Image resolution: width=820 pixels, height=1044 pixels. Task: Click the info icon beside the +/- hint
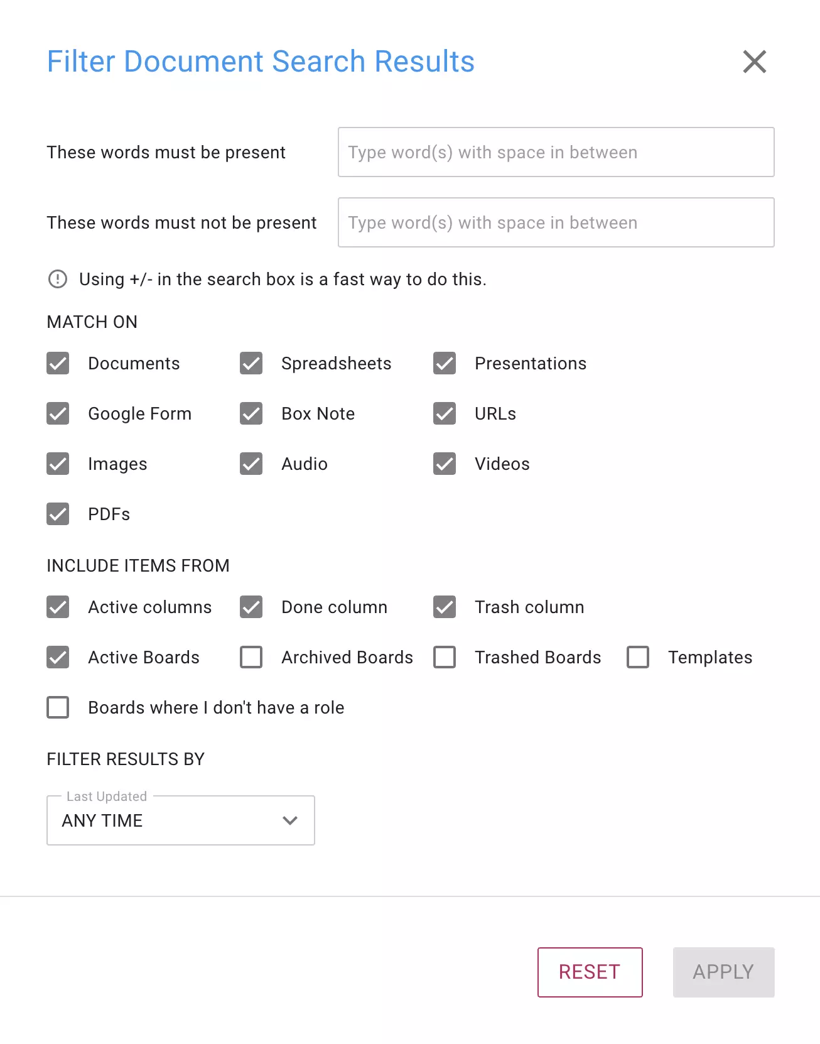click(58, 279)
